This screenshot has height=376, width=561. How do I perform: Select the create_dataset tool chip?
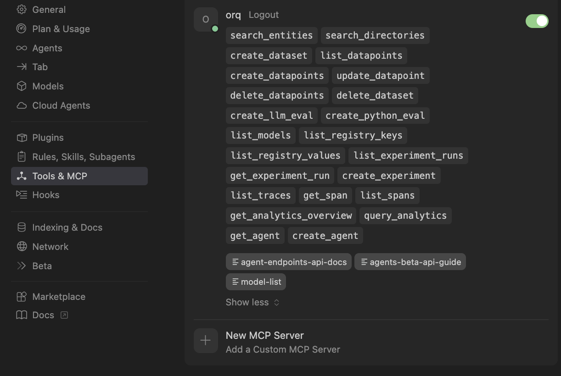pyautogui.click(x=269, y=55)
